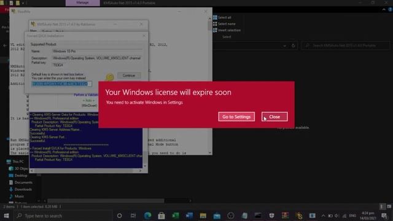The image size is (393, 221).
Task: Open Desktop in the navigation pane
Action: point(18,176)
